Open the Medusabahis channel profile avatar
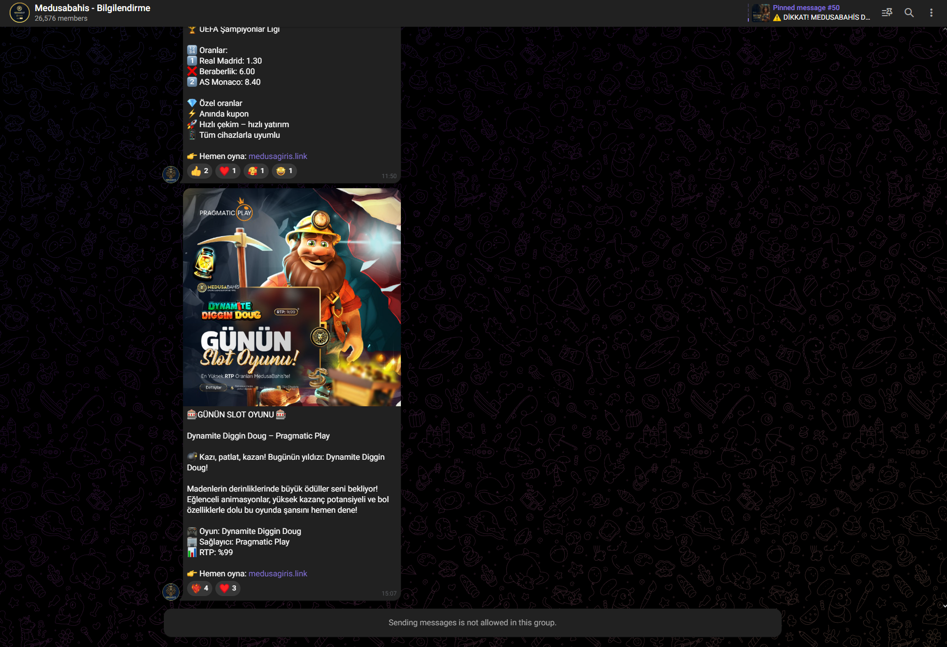The height and width of the screenshot is (647, 947). point(20,13)
